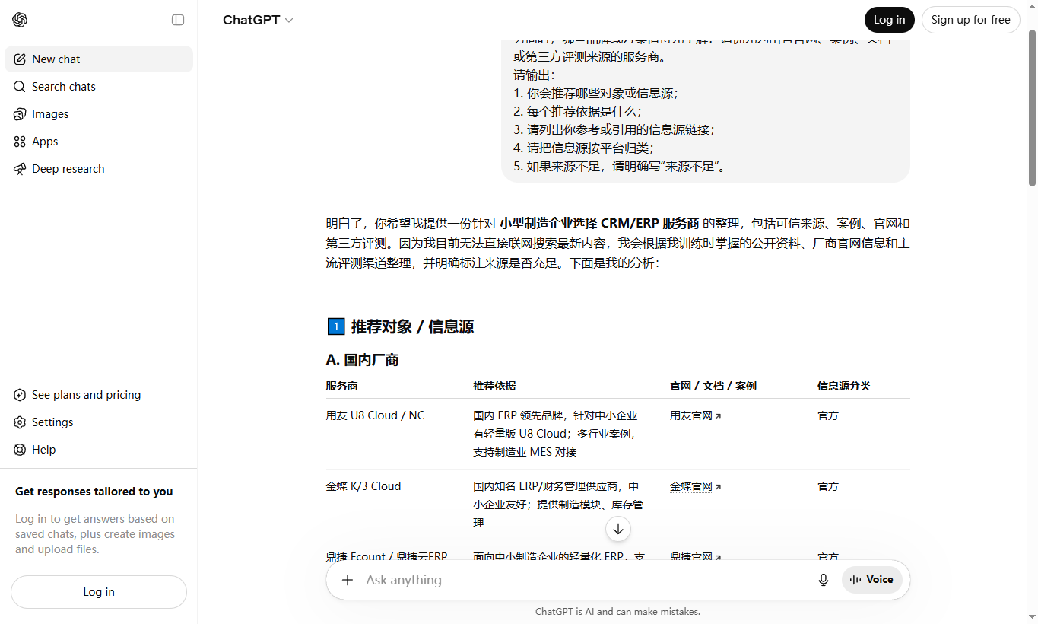
Task: Open the 用友官网 link
Action: coord(695,416)
